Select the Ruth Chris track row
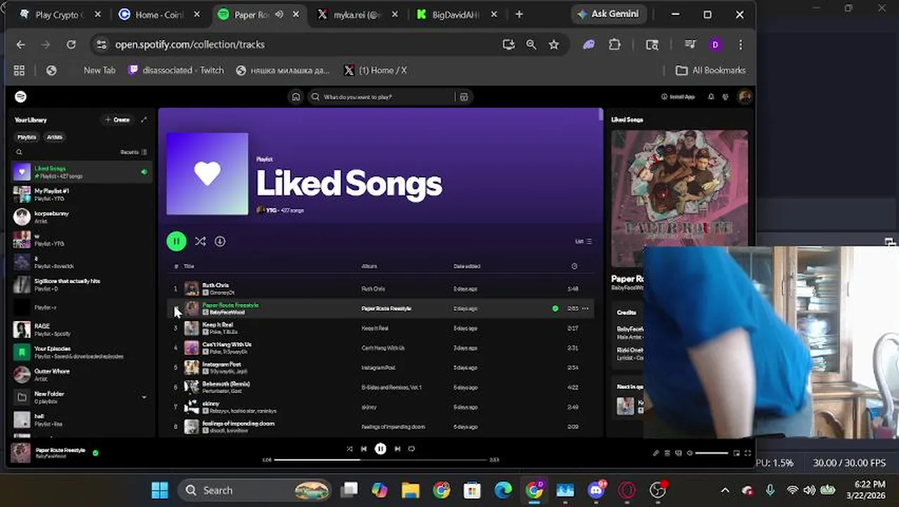 click(380, 289)
